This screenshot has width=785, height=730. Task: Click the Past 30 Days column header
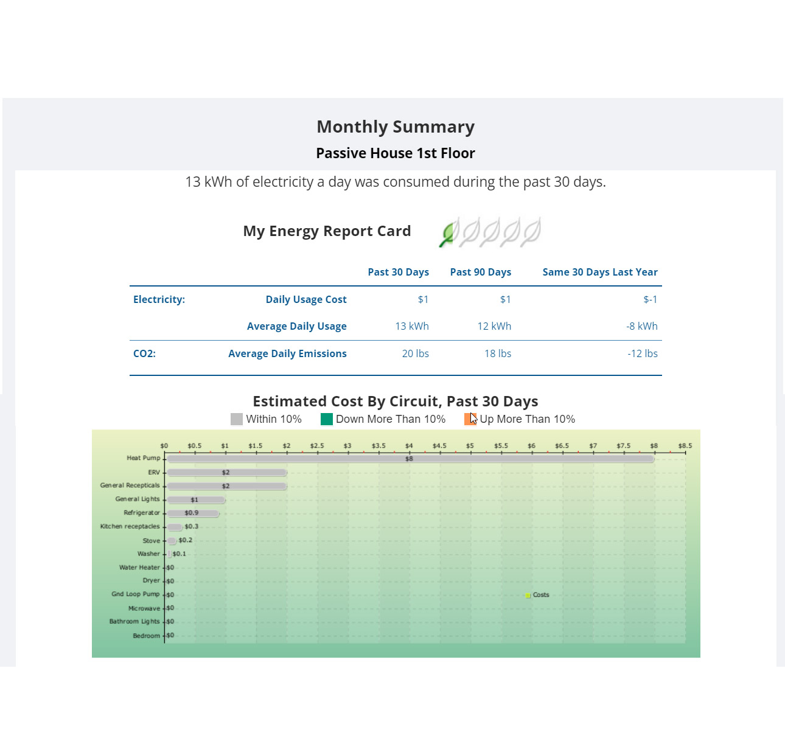coord(398,272)
